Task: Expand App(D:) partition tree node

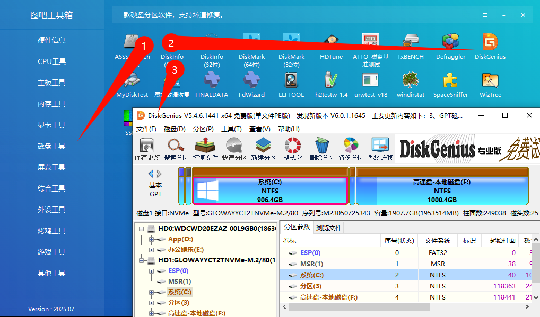Action: (151, 239)
